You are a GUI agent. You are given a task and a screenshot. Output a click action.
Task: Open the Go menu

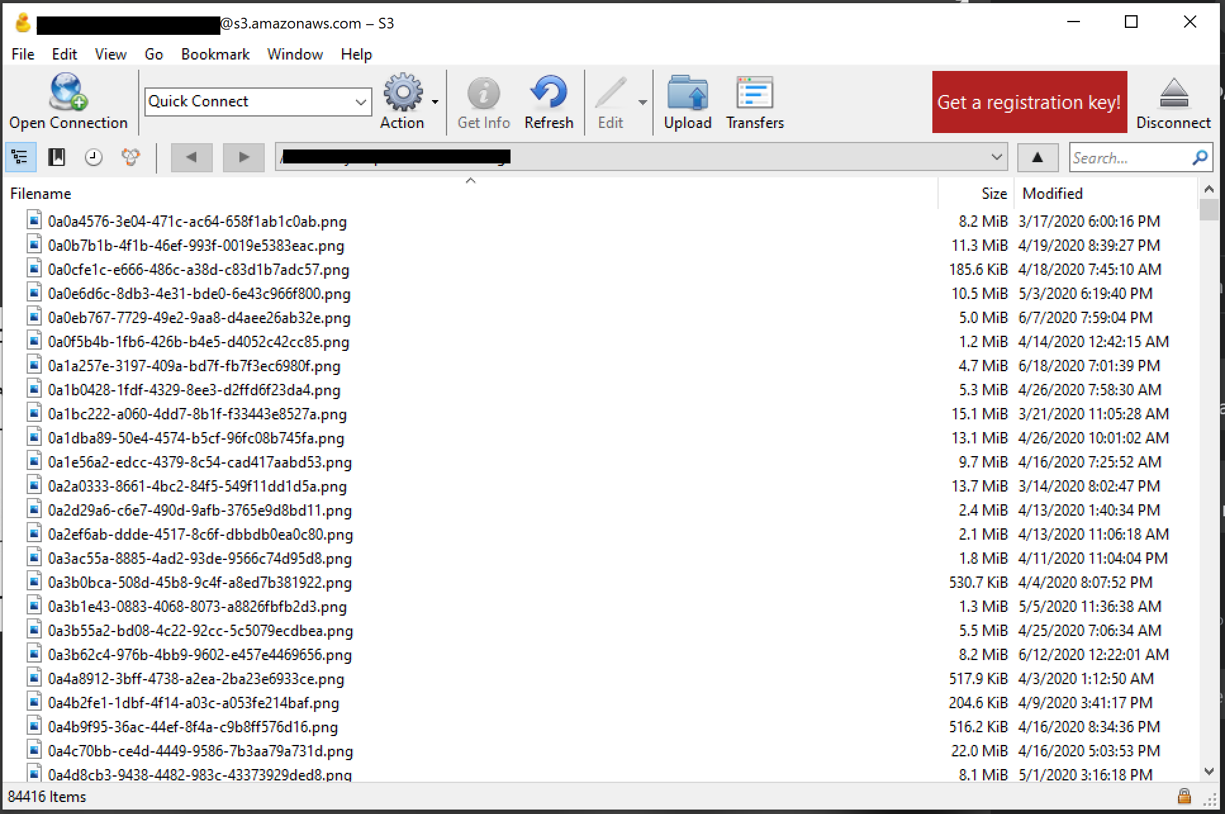coord(153,54)
